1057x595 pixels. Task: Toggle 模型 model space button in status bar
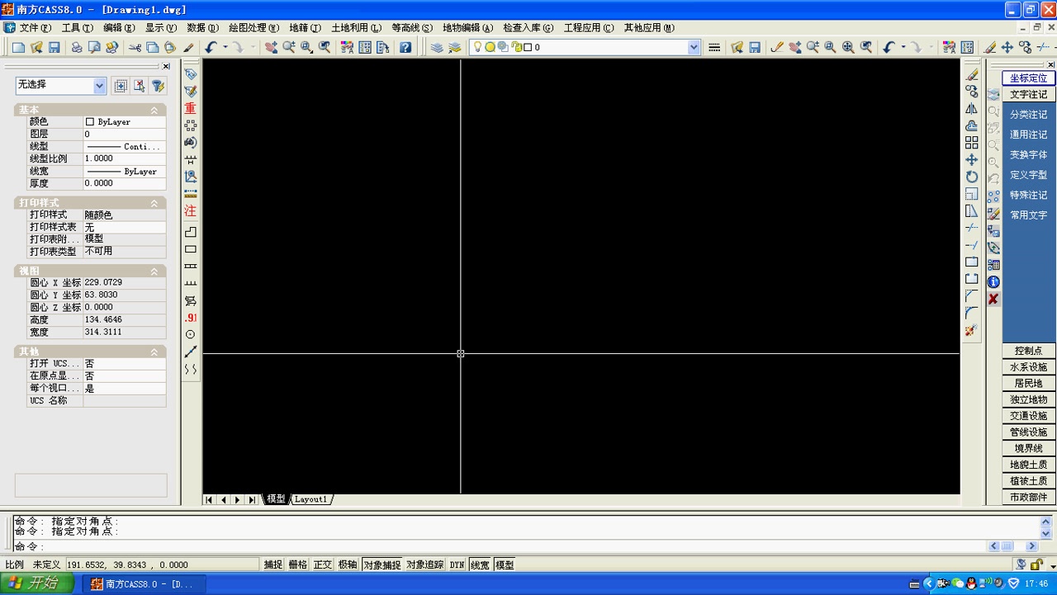(505, 564)
